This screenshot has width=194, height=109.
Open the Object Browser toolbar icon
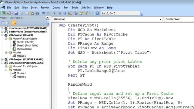pos(86,13)
